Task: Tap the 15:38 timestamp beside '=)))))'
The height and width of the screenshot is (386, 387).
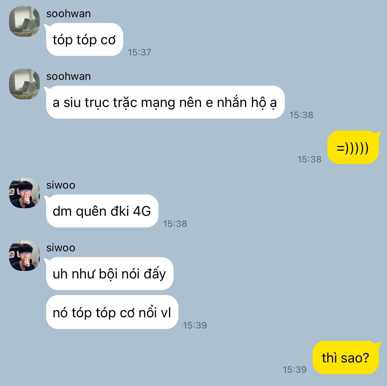Action: 310,159
